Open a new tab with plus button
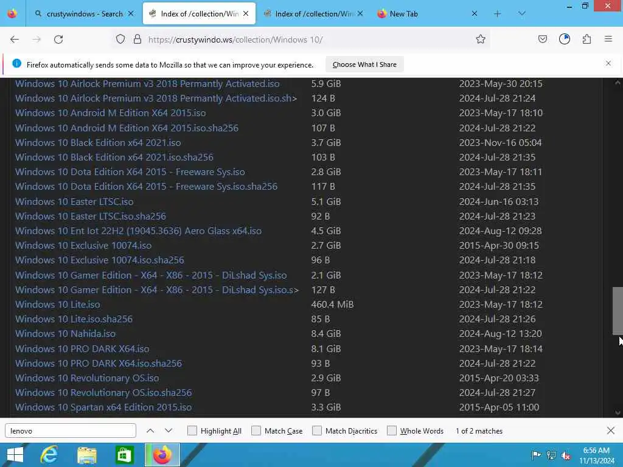 coord(497,14)
